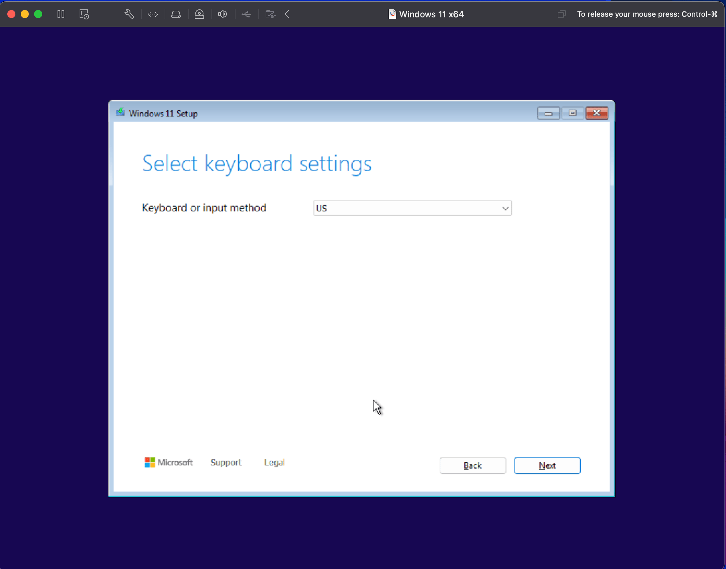Viewport: 726px width, 569px height.
Task: Click the Next button
Action: coord(547,465)
